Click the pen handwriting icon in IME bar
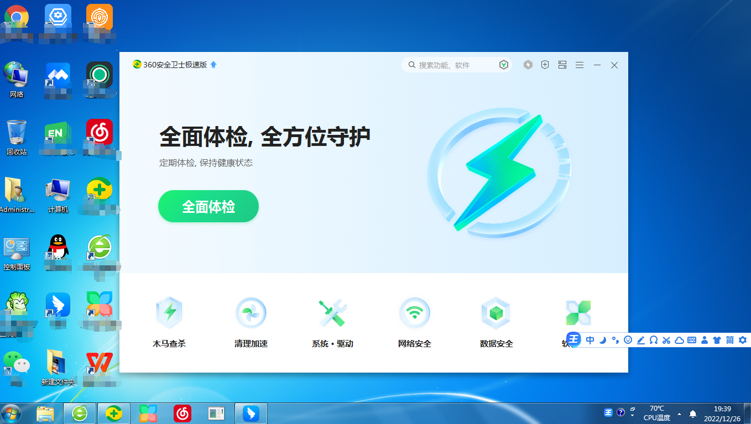 tap(640, 340)
